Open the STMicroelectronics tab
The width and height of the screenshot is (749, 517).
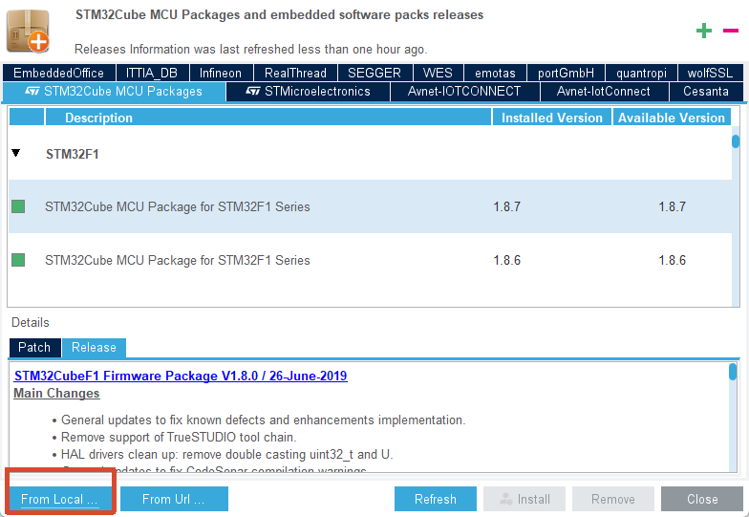[308, 92]
